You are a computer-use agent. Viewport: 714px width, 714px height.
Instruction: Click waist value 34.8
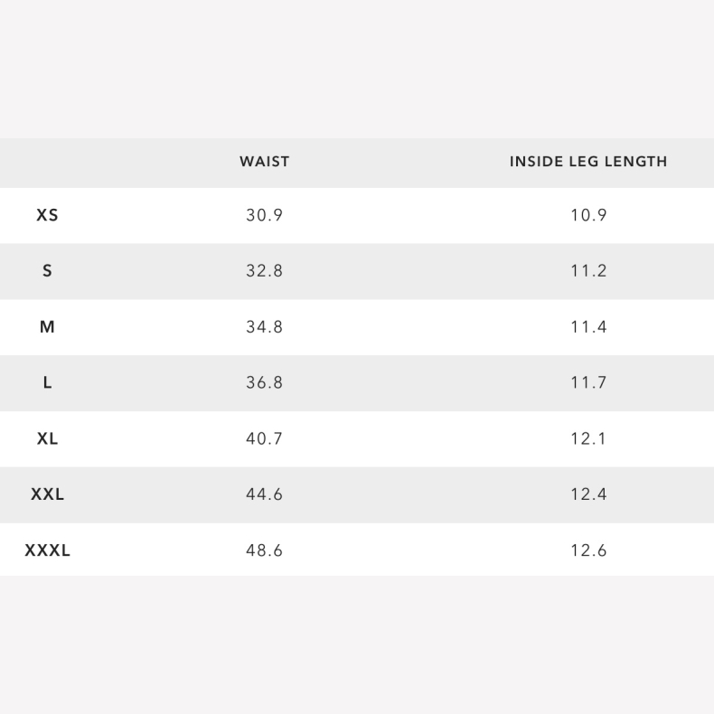point(264,327)
